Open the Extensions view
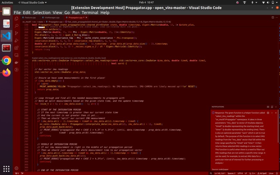The image size is (280, 175). tap(16, 48)
